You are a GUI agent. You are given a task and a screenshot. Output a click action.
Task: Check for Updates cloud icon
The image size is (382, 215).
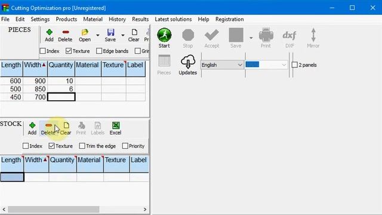pyautogui.click(x=187, y=65)
